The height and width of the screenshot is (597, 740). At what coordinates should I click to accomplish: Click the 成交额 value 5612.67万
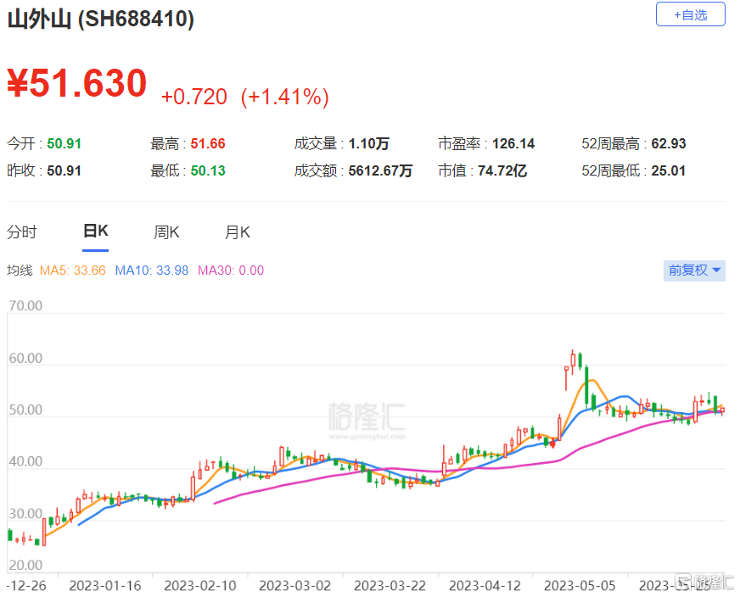point(380,171)
